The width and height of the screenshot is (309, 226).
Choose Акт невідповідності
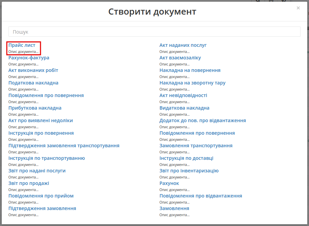click(x=183, y=95)
